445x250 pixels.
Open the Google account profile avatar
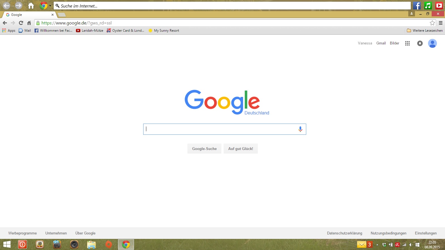432,43
